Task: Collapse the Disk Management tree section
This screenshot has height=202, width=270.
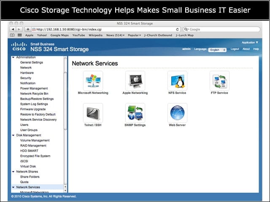Action: coord(13,136)
